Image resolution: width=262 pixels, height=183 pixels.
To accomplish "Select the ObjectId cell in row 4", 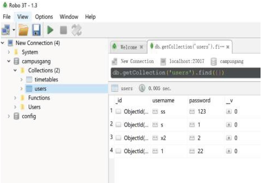I will coord(132,151).
